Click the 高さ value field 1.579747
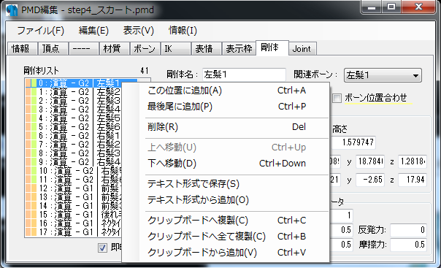This screenshot has height=268, width=441. coord(353,142)
